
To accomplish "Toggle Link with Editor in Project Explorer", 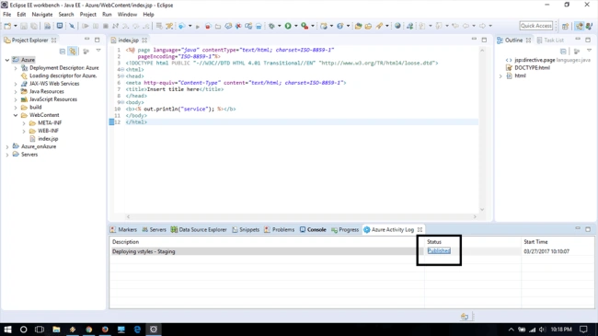I will [x=73, y=52].
